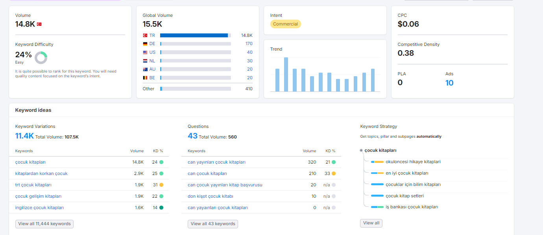Screen dimensions: 543x235
Task: Click the tallest bar in the Trend chart
Action: [x=286, y=75]
